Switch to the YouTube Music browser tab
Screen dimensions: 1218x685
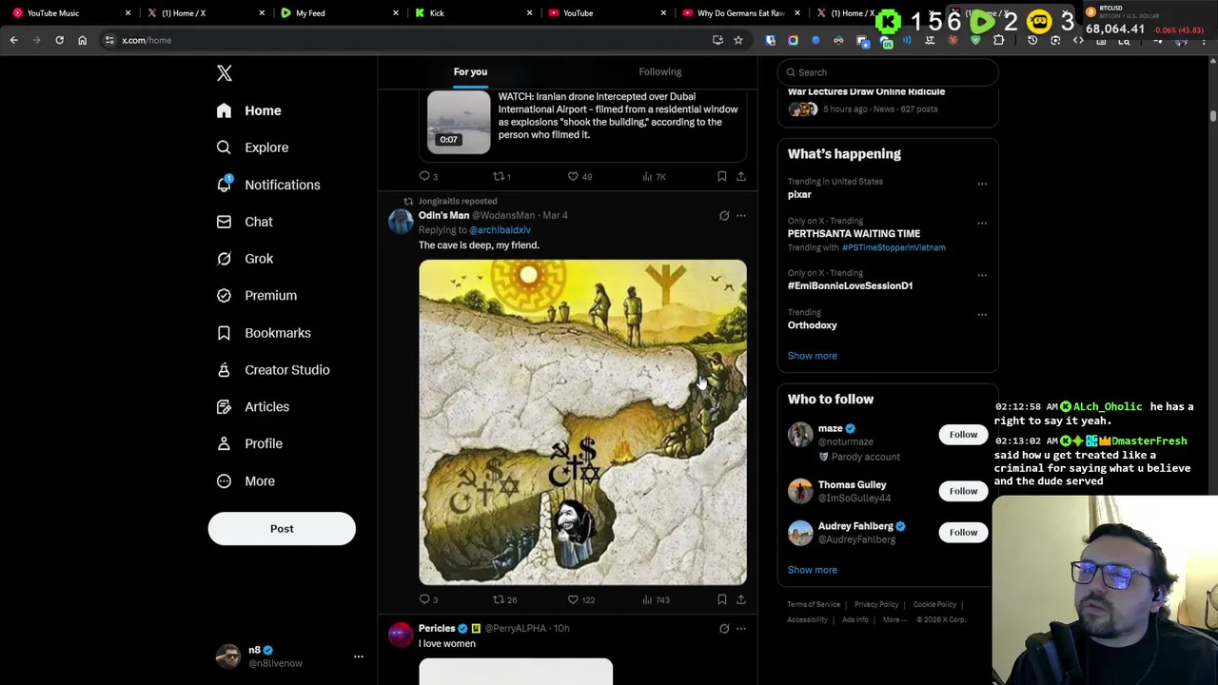(69, 13)
